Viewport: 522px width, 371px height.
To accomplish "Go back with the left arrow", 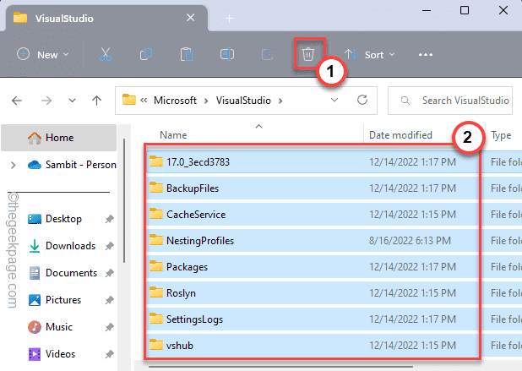I will click(x=17, y=101).
